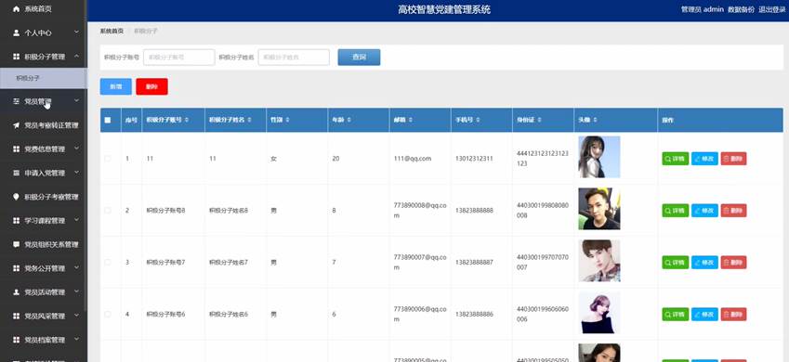Image resolution: width=789 pixels, height=362 pixels.
Task: Expand the 申请入党管理 chevron
Action: [x=76, y=173]
